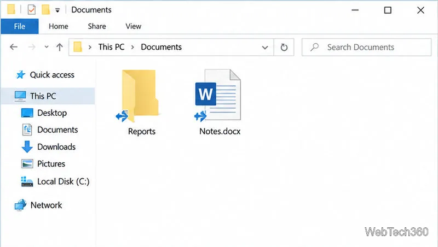The height and width of the screenshot is (247, 438).
Task: Switch to the View ribbon tab
Action: (x=133, y=26)
